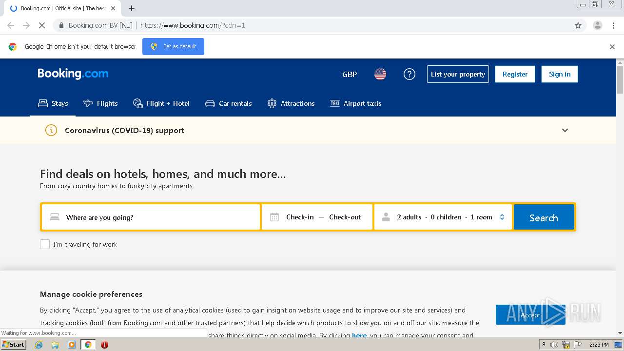This screenshot has height=351, width=624.
Task: Click the taskbar clock showing 2:23 PM
Action: (599, 345)
